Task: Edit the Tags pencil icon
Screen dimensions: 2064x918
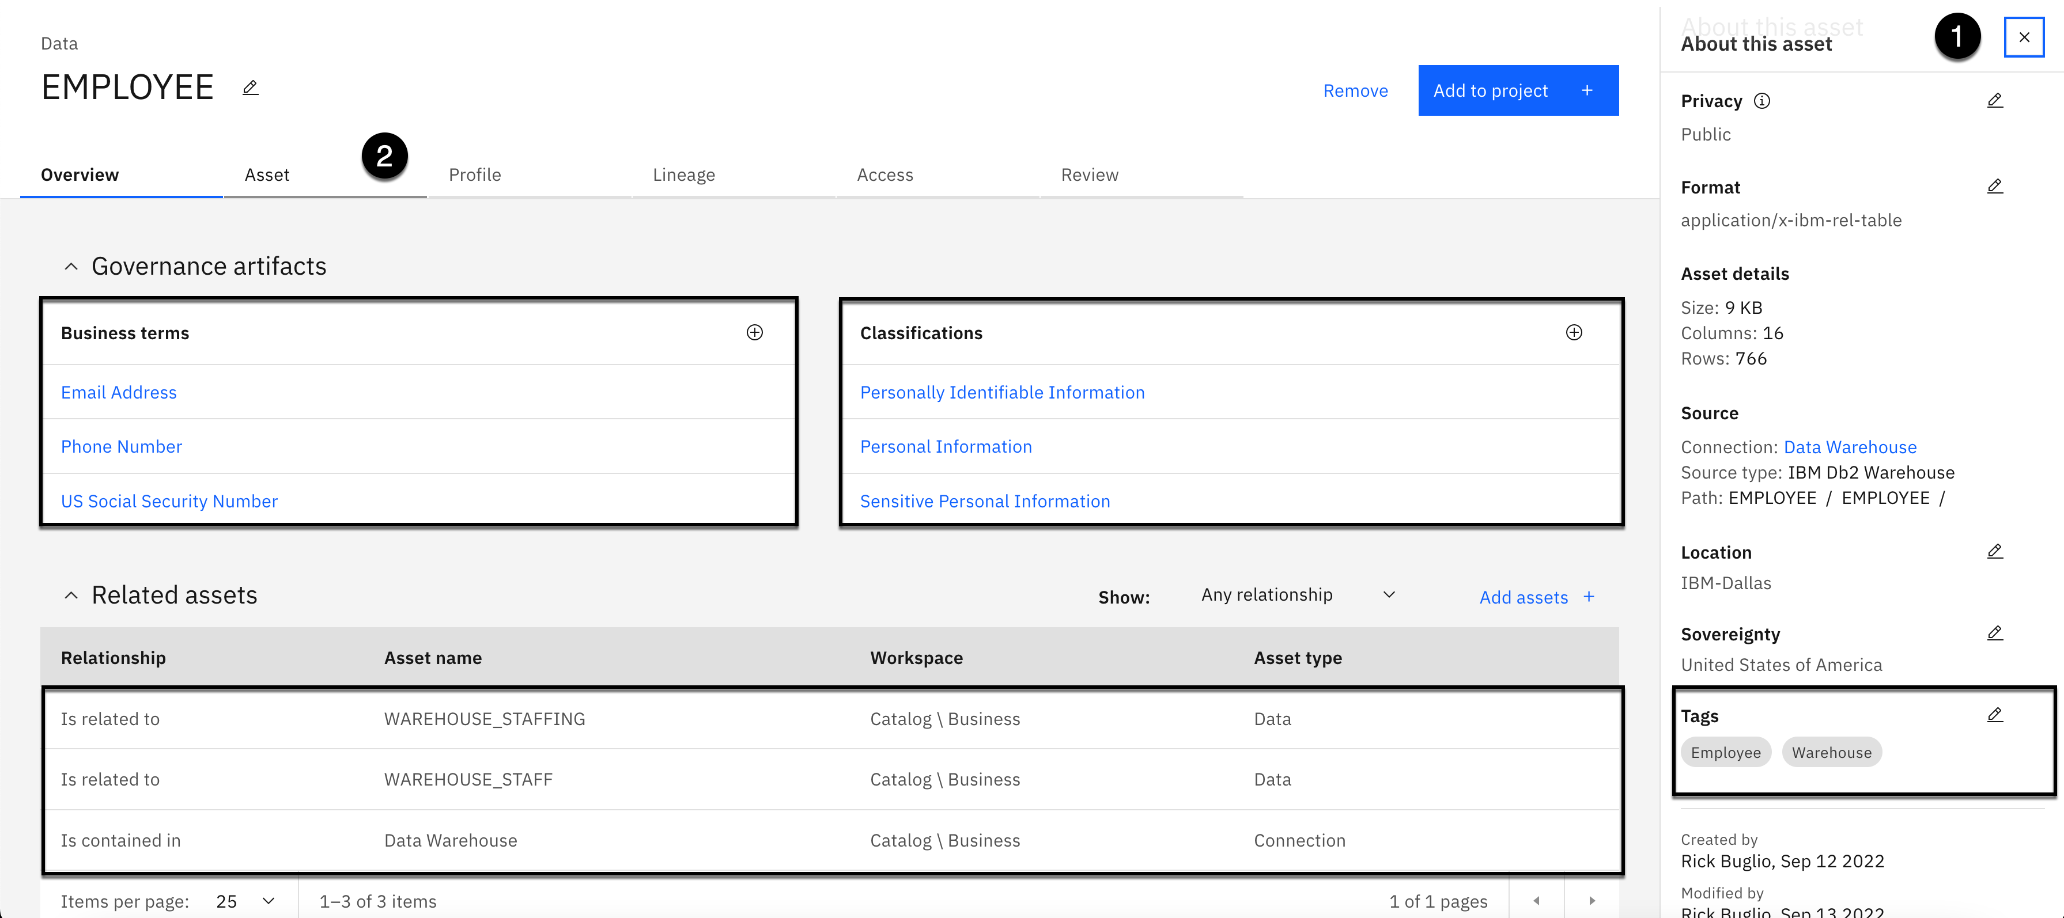Action: pyautogui.click(x=1994, y=715)
